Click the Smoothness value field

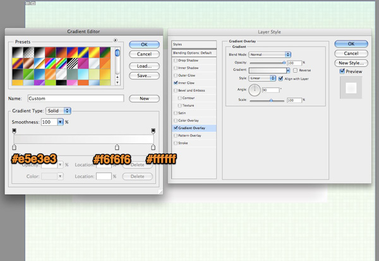pyautogui.click(x=49, y=122)
